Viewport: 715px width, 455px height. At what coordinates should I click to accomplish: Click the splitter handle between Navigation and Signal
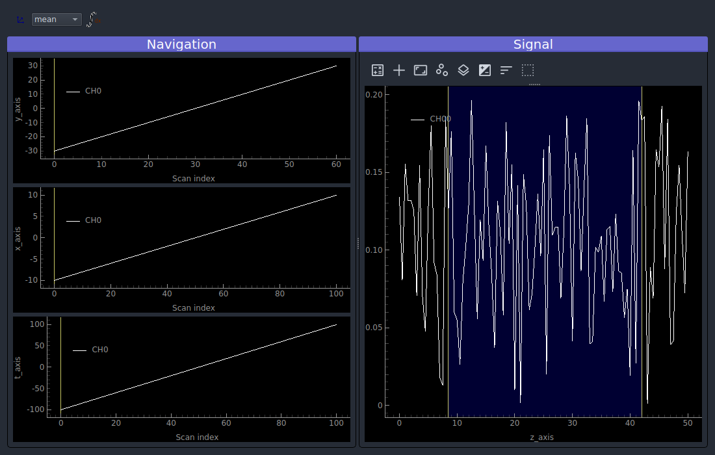tap(358, 244)
